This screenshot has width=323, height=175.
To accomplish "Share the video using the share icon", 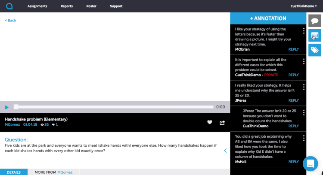I will click(222, 123).
